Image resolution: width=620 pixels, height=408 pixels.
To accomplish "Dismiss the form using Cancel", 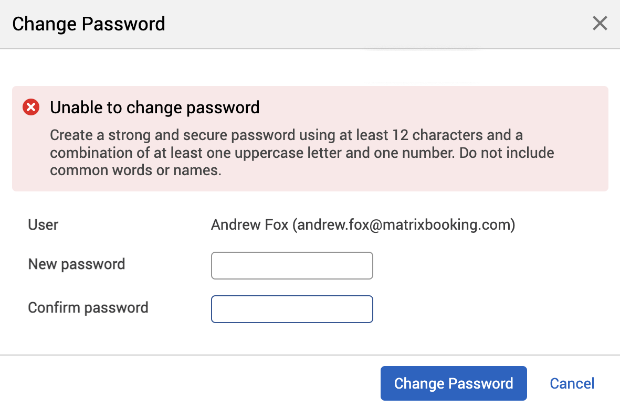I will (572, 383).
